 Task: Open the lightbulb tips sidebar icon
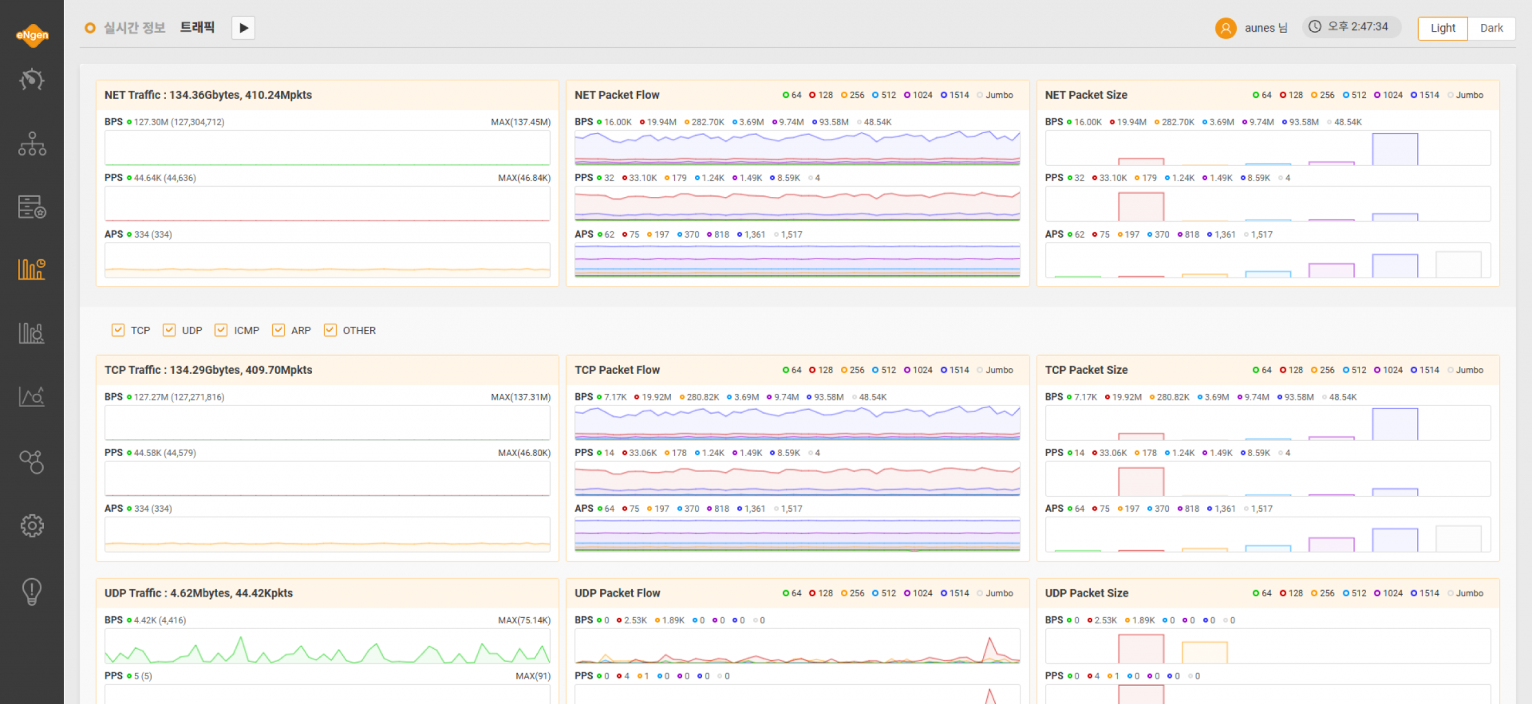[32, 591]
